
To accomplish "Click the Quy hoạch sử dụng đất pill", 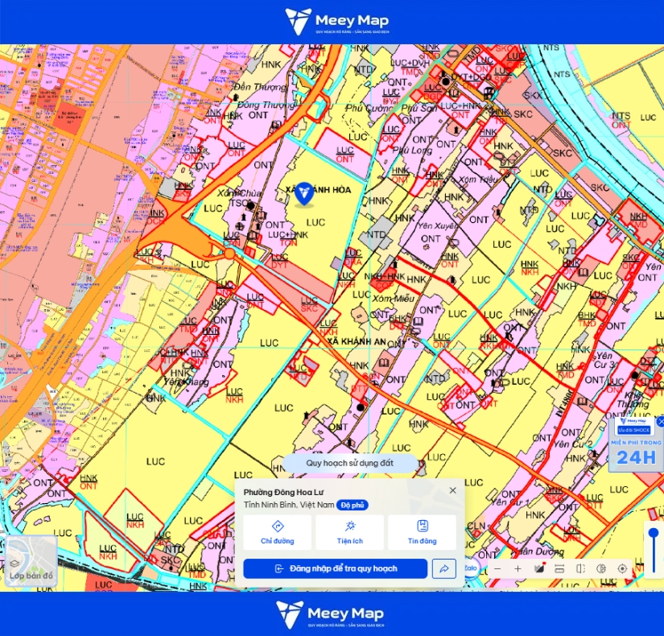I will click(350, 463).
